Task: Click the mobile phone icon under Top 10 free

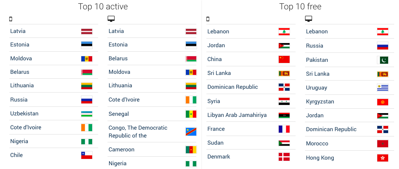Action: (208, 19)
